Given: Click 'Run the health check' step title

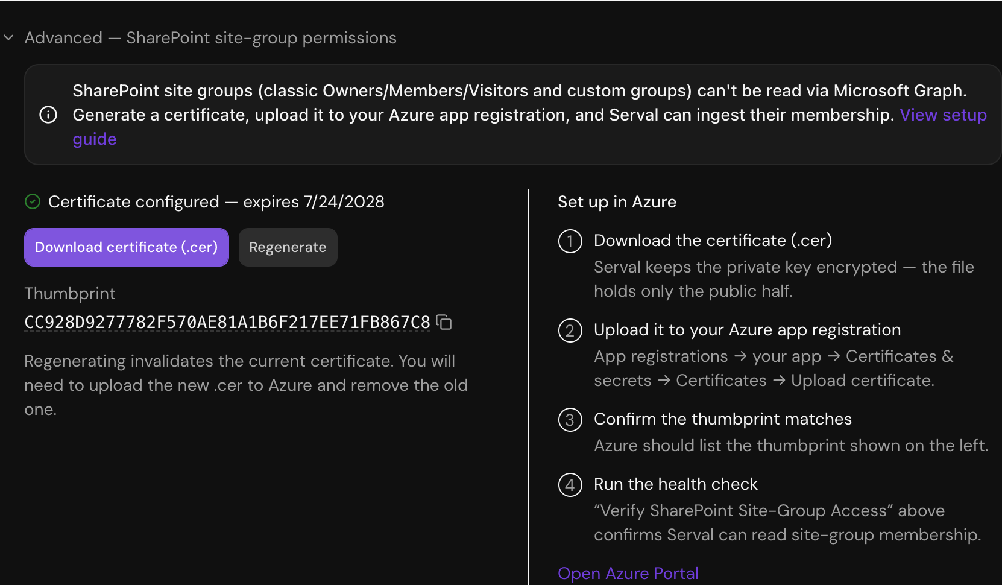Looking at the screenshot, I should (676, 484).
